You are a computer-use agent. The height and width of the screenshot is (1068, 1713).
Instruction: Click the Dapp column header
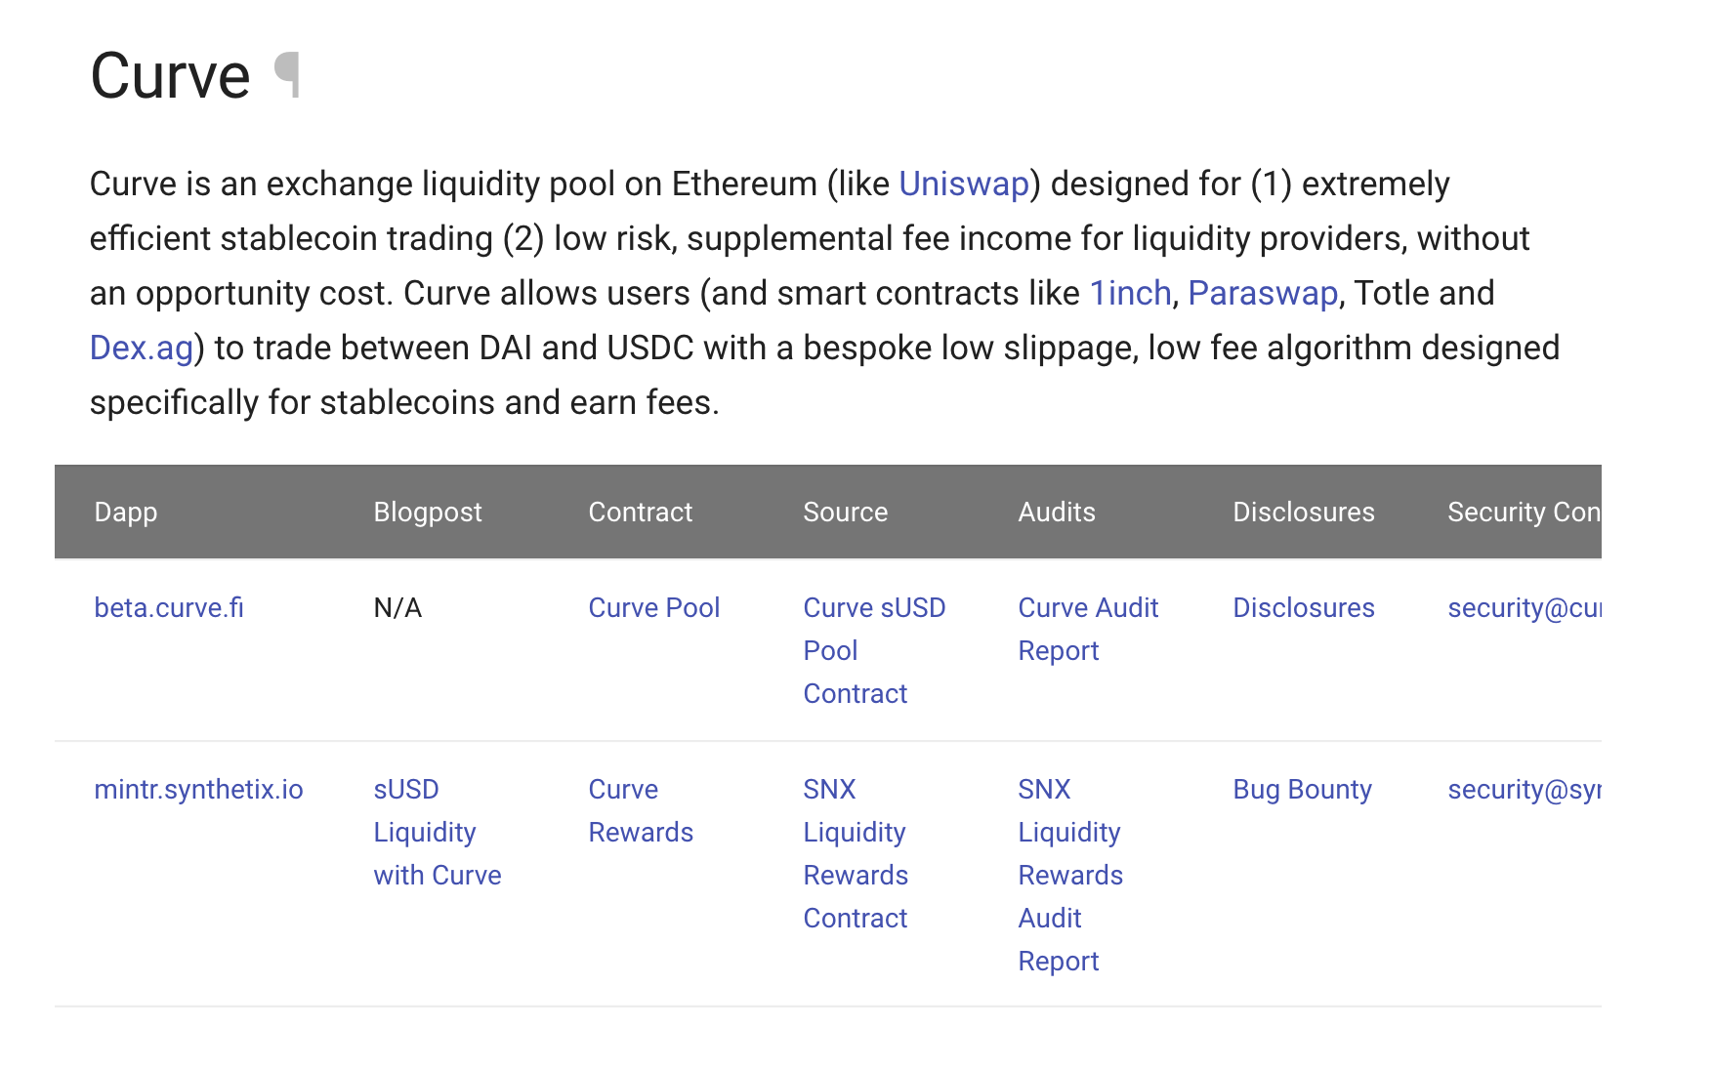pos(126,512)
